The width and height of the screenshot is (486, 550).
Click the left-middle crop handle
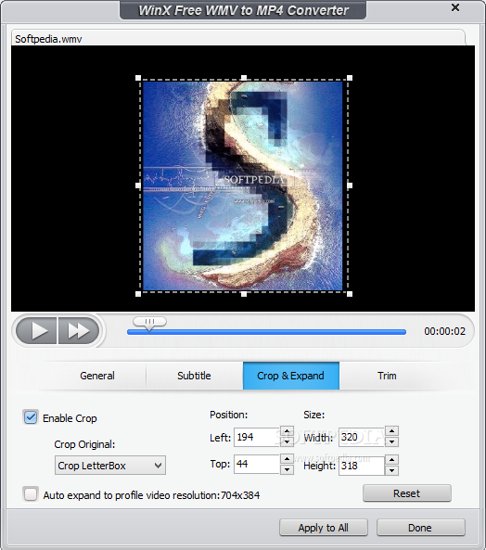138,185
